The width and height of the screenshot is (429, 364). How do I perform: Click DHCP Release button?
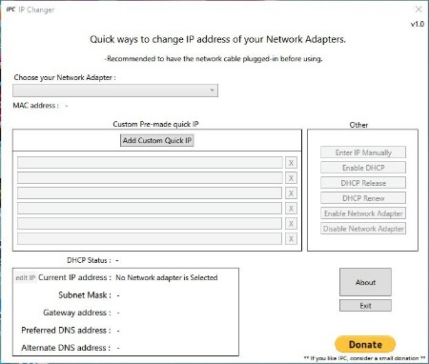click(x=363, y=183)
